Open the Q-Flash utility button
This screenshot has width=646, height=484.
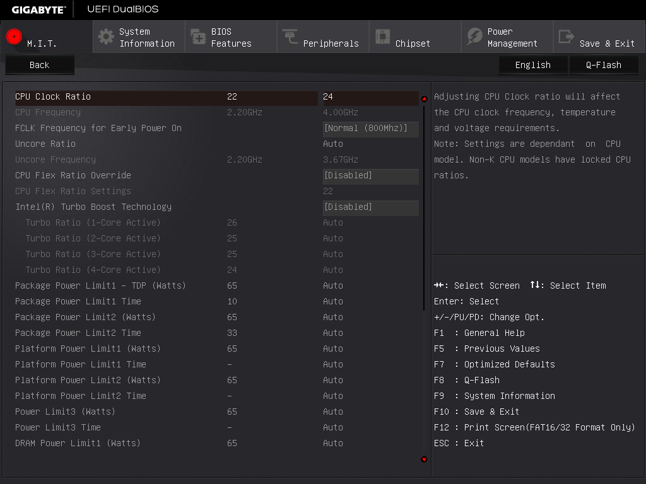point(604,65)
